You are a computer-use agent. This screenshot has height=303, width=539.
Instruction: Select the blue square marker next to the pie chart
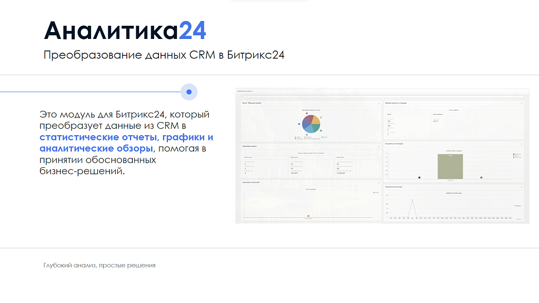pos(299,125)
